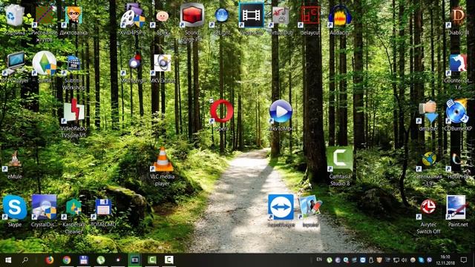The image size is (475, 267).
Task: Open the light green uTorrent taskbar icon
Action: coord(101,260)
